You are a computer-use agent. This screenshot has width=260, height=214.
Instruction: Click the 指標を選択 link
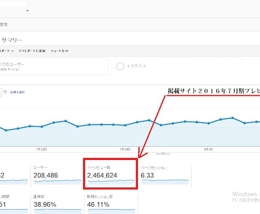tap(18, 92)
